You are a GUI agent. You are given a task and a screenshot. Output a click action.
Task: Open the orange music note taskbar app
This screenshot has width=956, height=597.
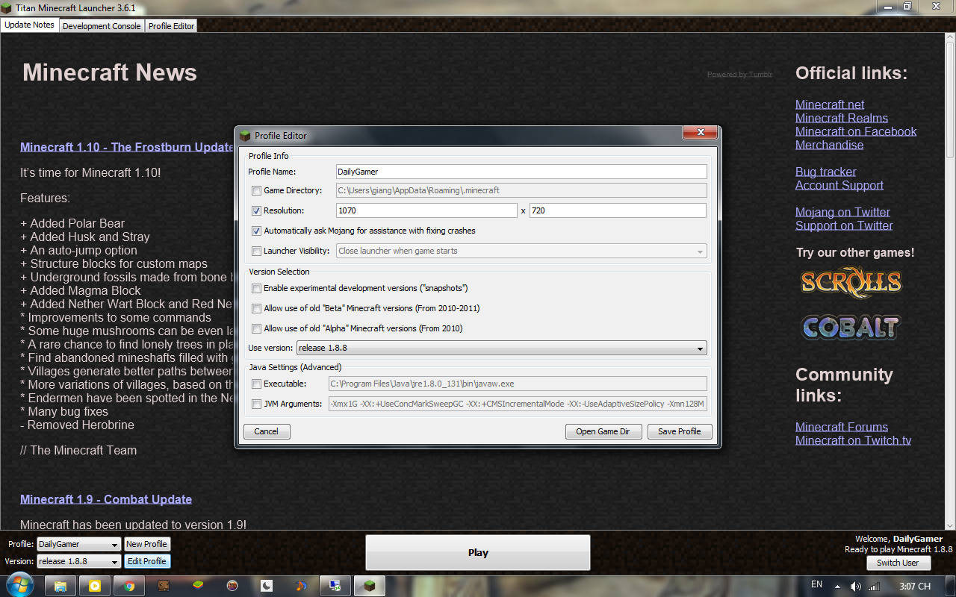coord(301,586)
